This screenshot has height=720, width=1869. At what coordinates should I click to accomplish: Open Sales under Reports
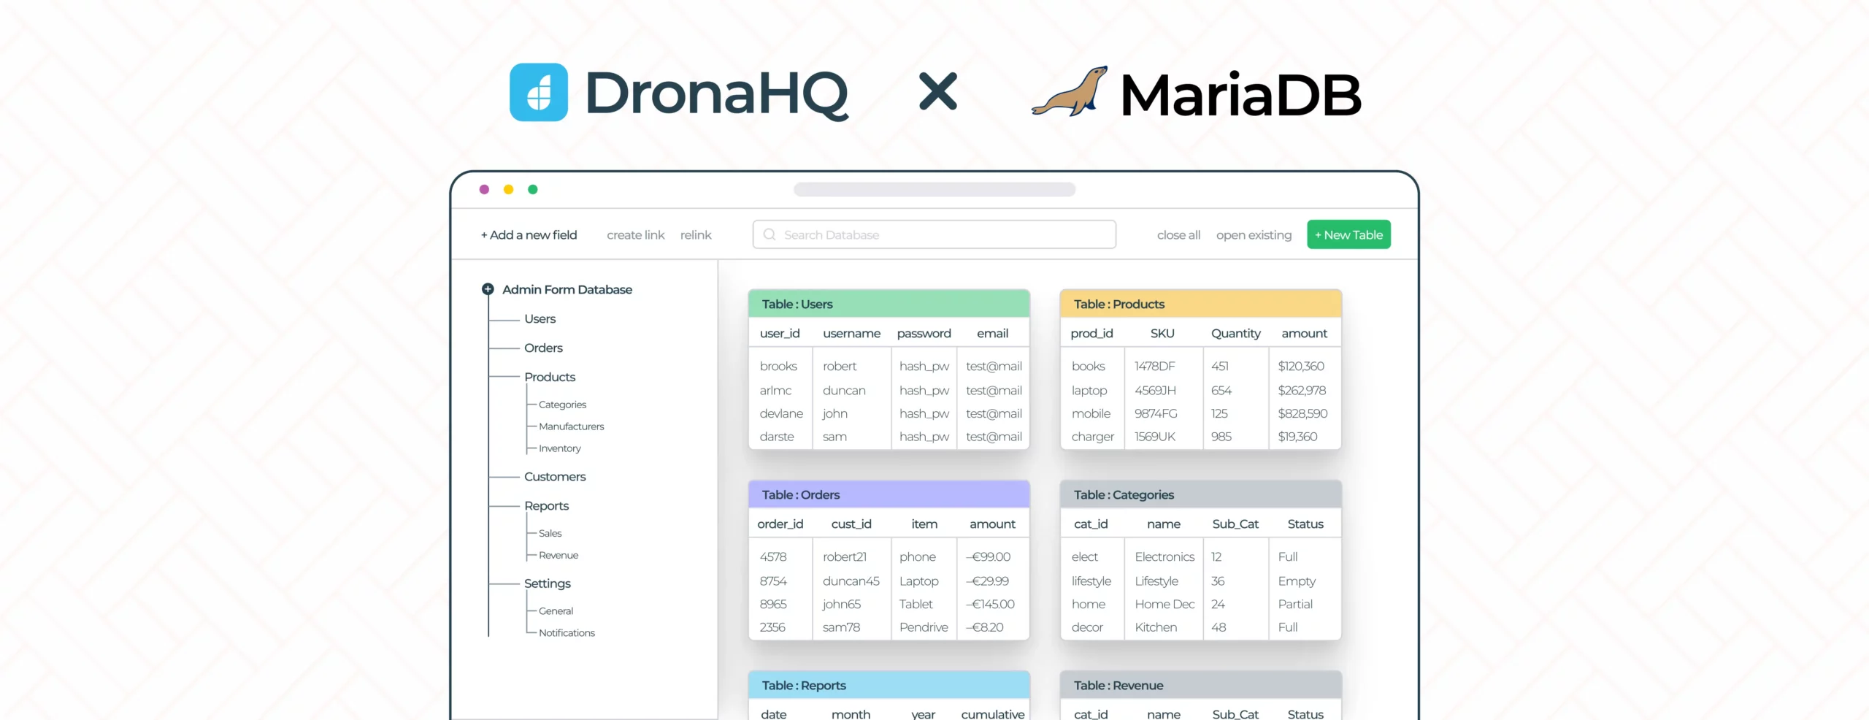(550, 533)
